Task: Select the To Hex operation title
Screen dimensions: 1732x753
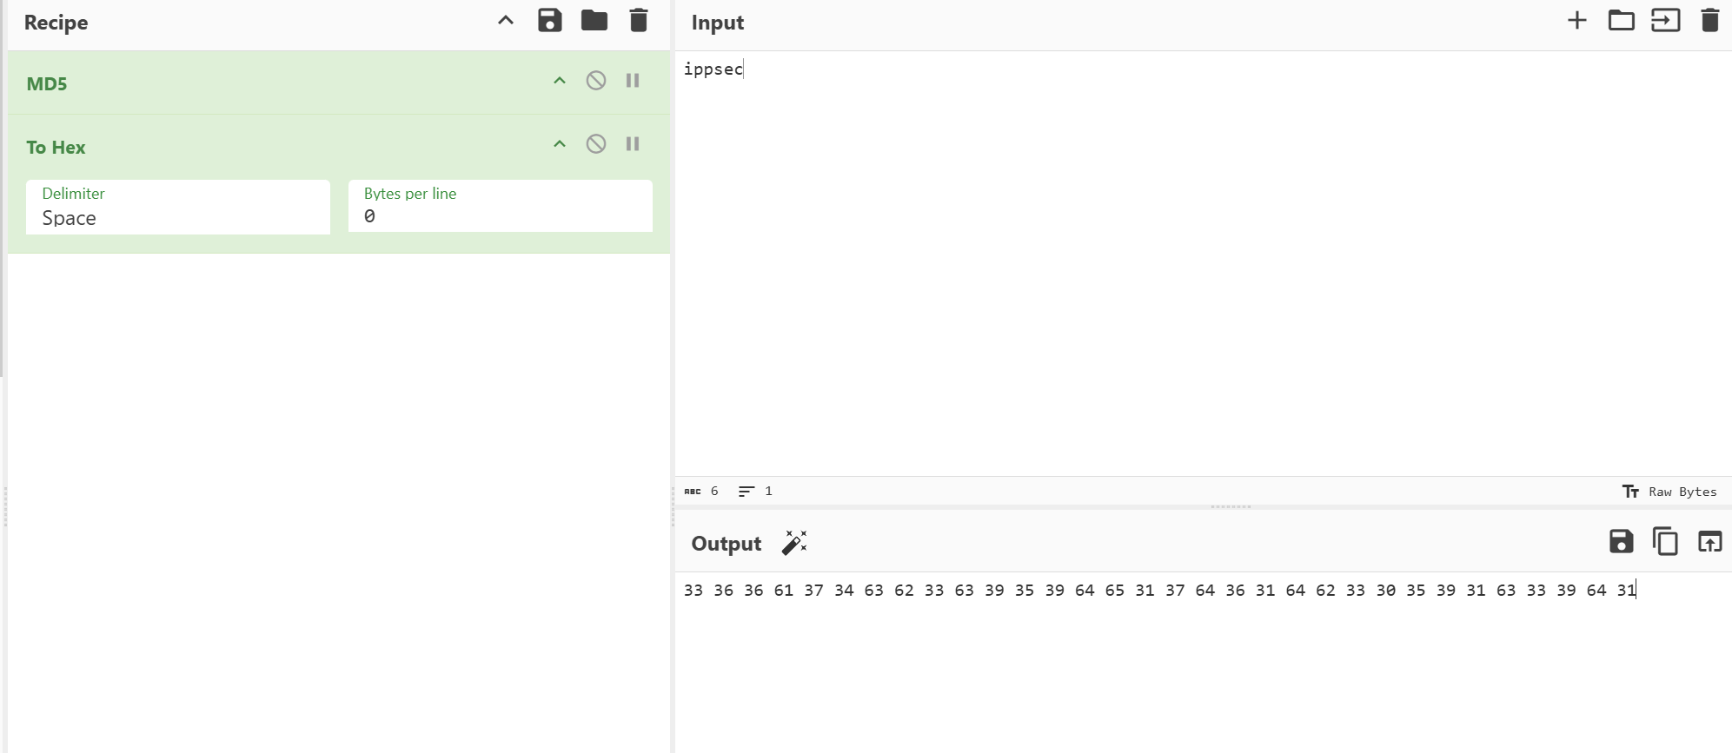Action: pyautogui.click(x=56, y=148)
